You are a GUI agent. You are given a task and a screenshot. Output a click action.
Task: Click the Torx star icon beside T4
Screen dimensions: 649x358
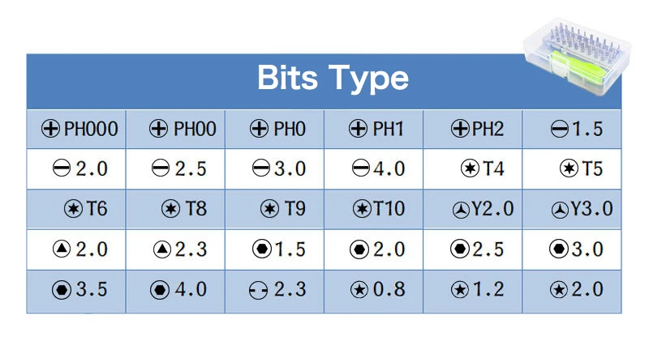(471, 168)
